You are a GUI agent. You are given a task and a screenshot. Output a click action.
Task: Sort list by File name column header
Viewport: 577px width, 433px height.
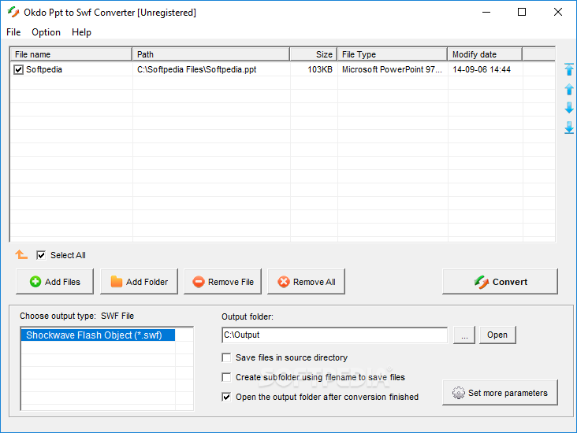pyautogui.click(x=71, y=54)
